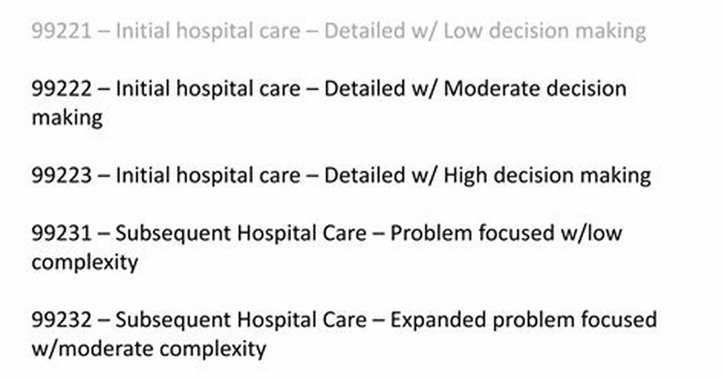Click 'Detailed w/ High decision making' text
This screenshot has height=380, width=725.
[x=487, y=175]
